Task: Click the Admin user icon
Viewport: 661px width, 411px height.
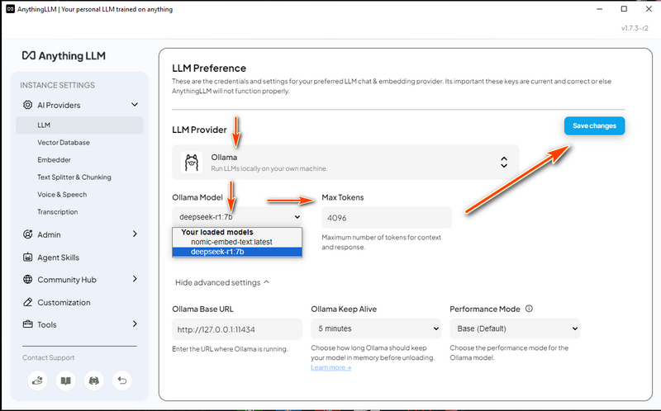Action: pyautogui.click(x=27, y=234)
